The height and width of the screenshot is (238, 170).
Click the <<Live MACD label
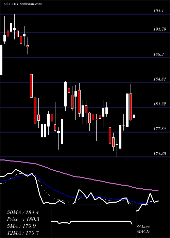tap(143, 229)
